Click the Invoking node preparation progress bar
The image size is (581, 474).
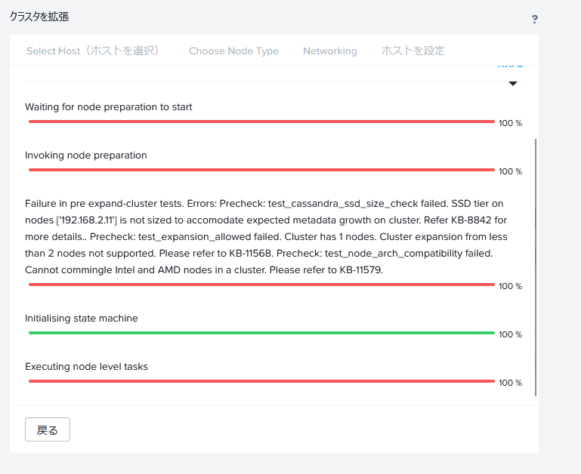pyautogui.click(x=261, y=170)
